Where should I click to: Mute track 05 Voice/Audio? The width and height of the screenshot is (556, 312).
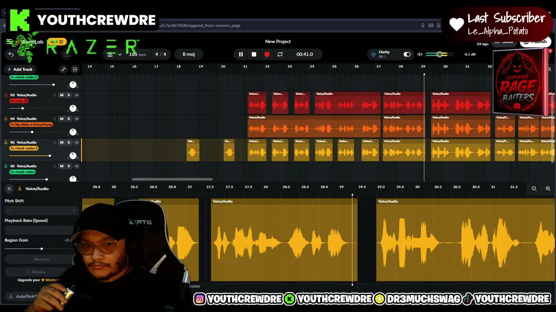(62, 143)
